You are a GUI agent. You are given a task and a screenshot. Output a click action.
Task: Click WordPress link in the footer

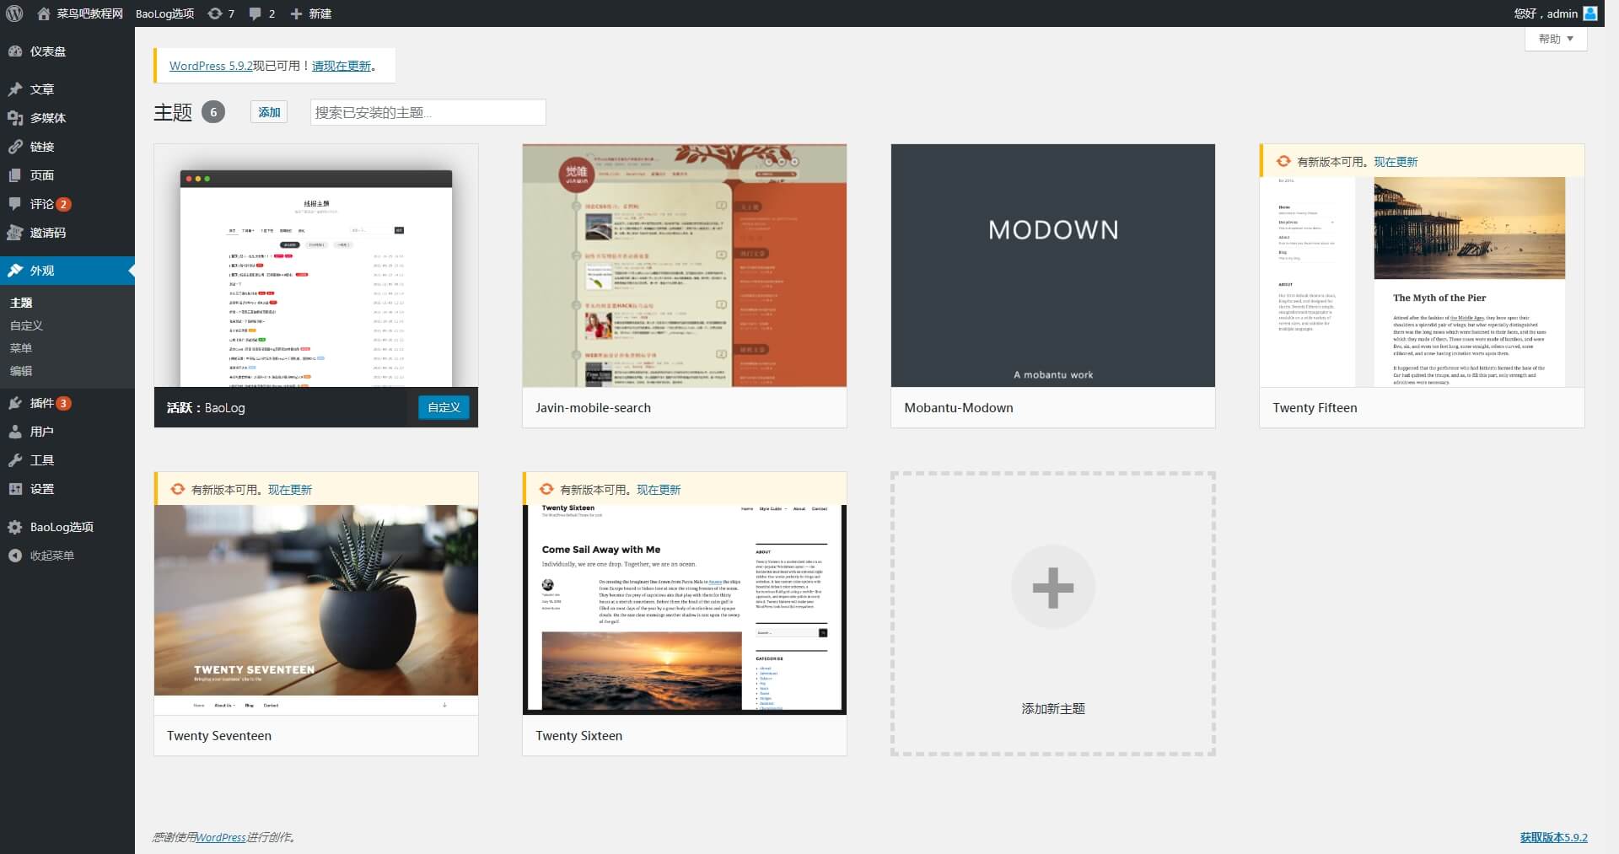221,837
